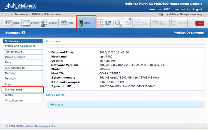Open the Temperature page

(x=23, y=52)
